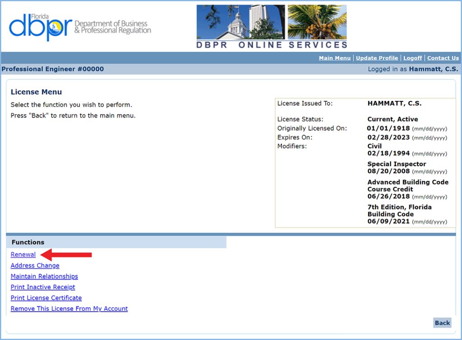Navigate to the Main Menu
Image resolution: width=462 pixels, height=340 pixels.
pos(335,58)
